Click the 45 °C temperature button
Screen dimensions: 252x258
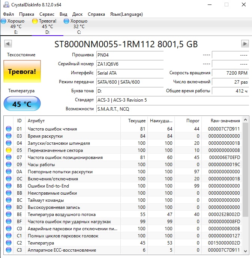click(22, 103)
